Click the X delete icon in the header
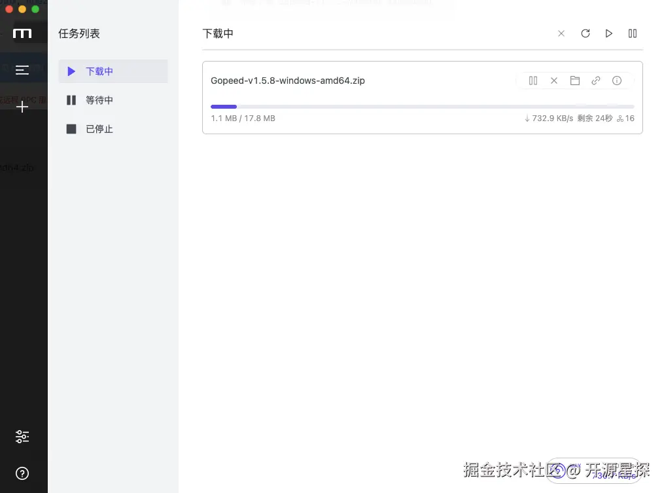Viewport: 664px width, 493px height. pyautogui.click(x=561, y=33)
